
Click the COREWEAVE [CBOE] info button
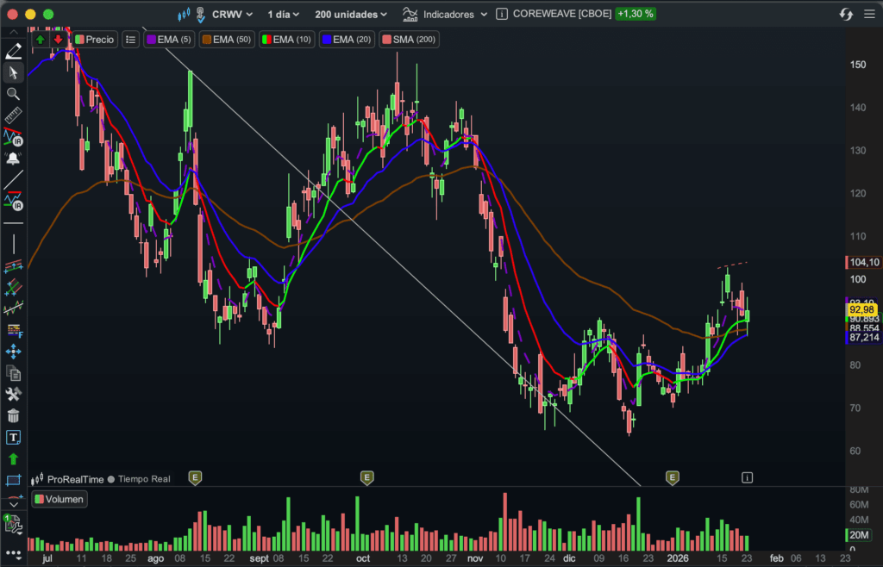(x=502, y=15)
